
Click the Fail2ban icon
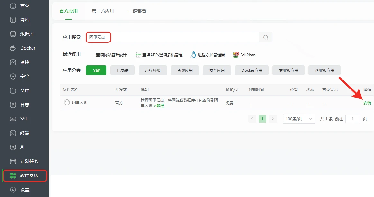tap(236, 55)
